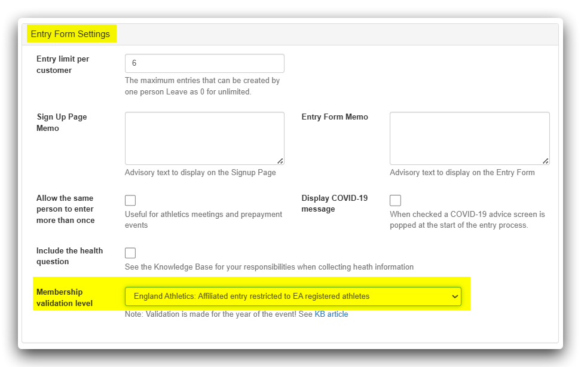Check the Include the health question box
The image size is (581, 367).
[x=130, y=253]
